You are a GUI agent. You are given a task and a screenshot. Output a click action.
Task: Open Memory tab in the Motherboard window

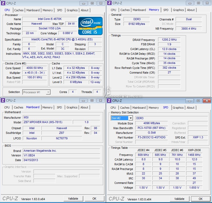click(x=47, y=107)
